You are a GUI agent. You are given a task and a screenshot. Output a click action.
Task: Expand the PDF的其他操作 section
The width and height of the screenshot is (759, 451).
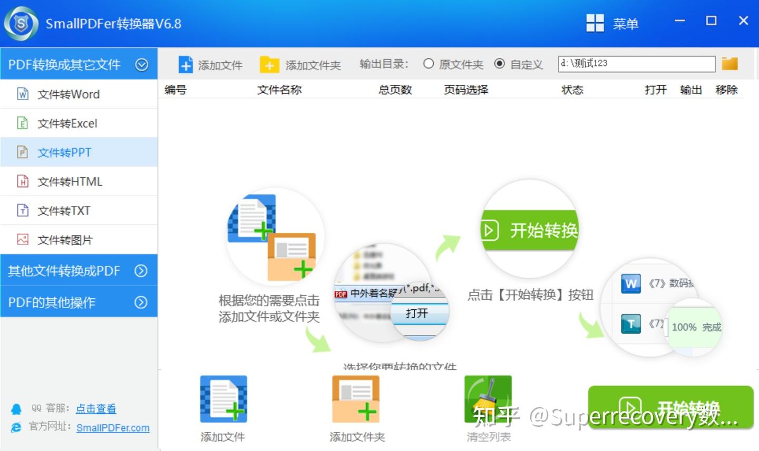point(141,302)
